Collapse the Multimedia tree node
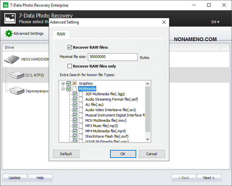The image size is (232, 186). 63,89
